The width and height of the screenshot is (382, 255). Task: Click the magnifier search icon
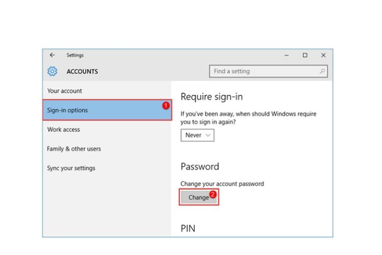point(322,71)
